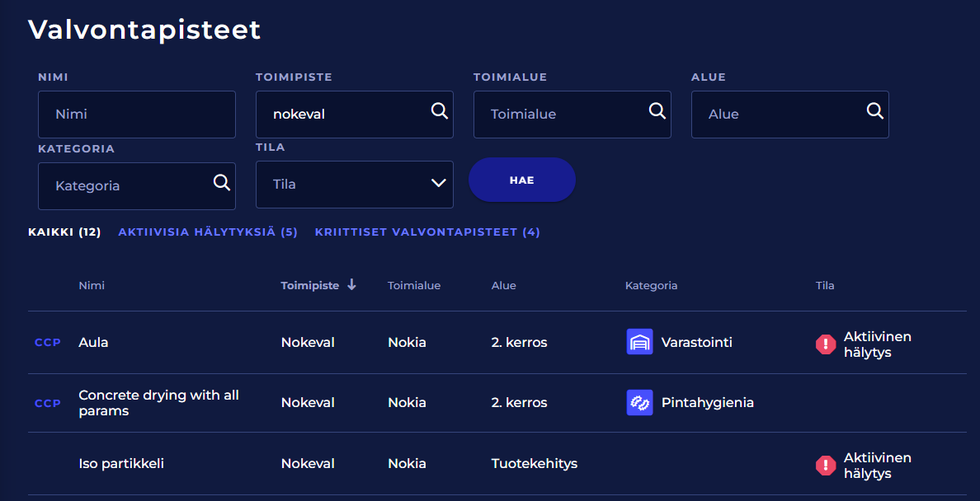Click the Toimipiste sort arrow icon

[x=351, y=285]
